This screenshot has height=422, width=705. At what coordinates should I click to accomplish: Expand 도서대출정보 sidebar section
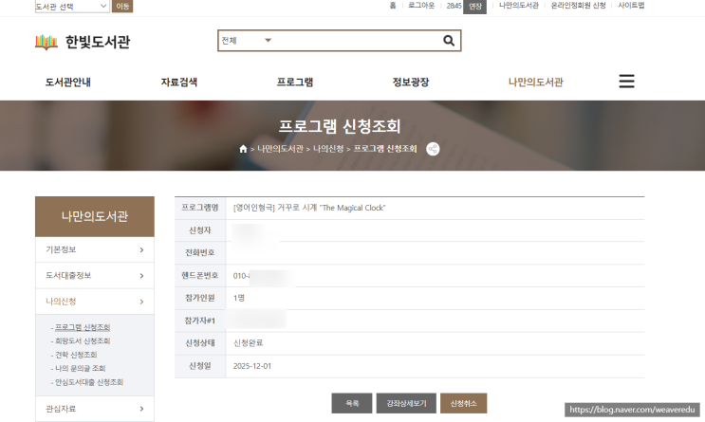[x=95, y=276]
